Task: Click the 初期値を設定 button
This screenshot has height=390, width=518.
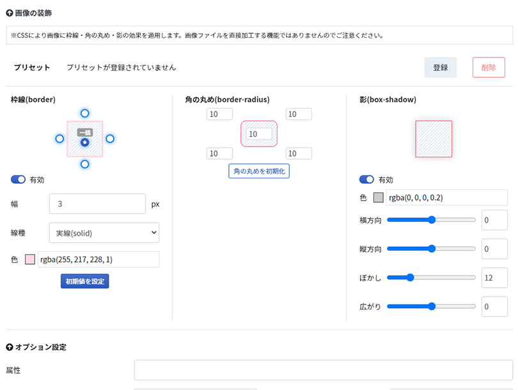Action: click(x=85, y=281)
